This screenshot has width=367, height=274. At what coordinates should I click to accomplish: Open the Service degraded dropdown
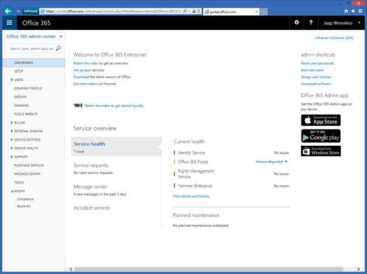272,162
